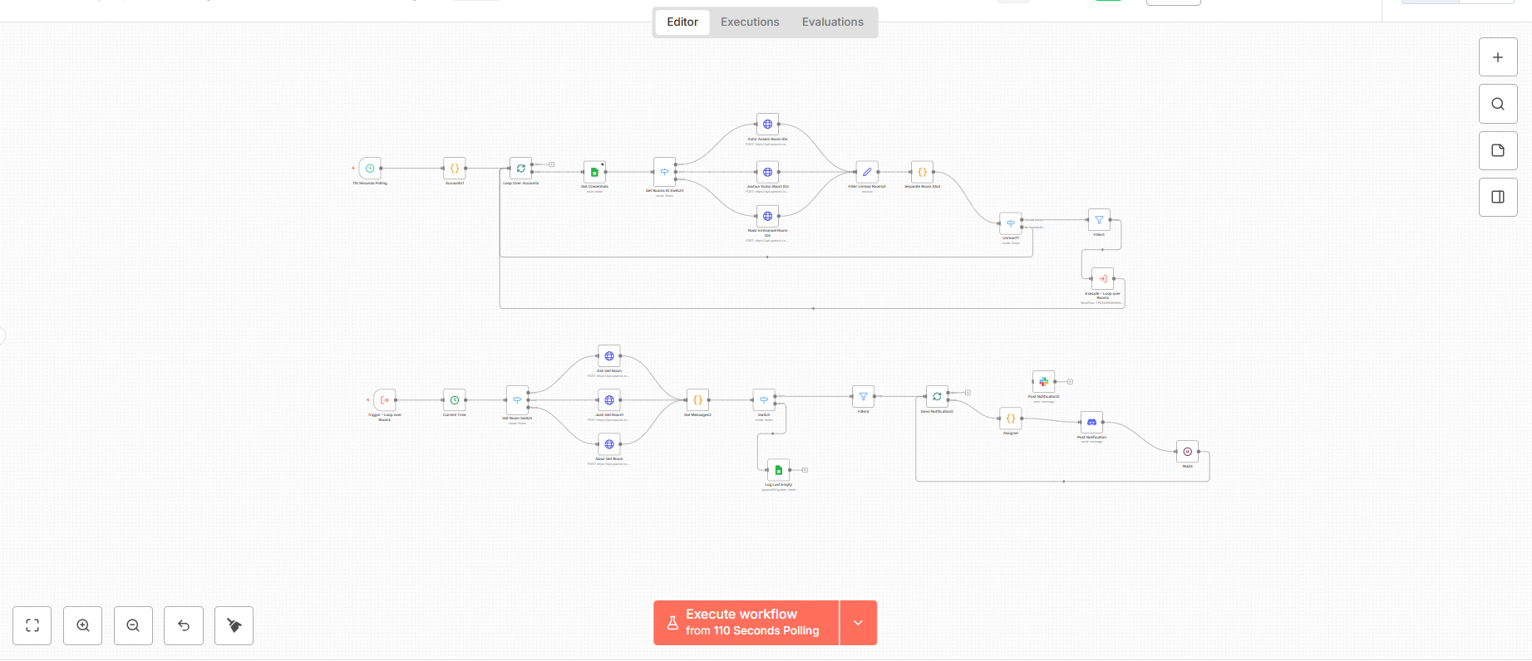Open the Get Credentials Google Sheets node
1532x661 pixels.
point(594,172)
